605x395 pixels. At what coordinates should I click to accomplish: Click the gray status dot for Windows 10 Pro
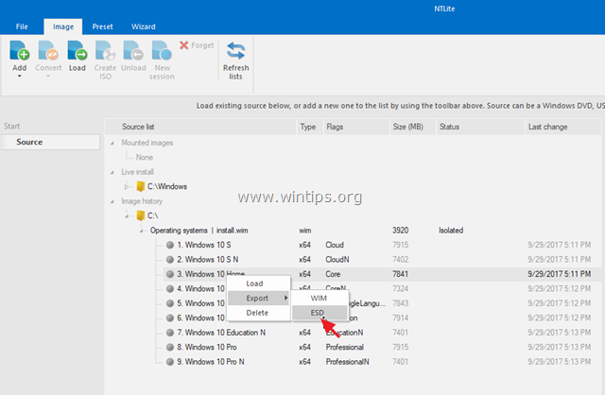tap(170, 347)
